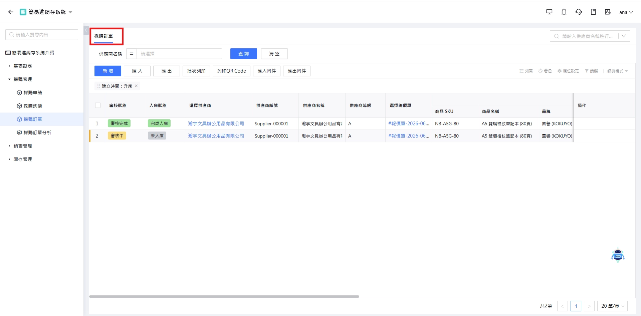This screenshot has width=641, height=316.
Task: Click 列高 row height icon
Action: click(x=521, y=71)
